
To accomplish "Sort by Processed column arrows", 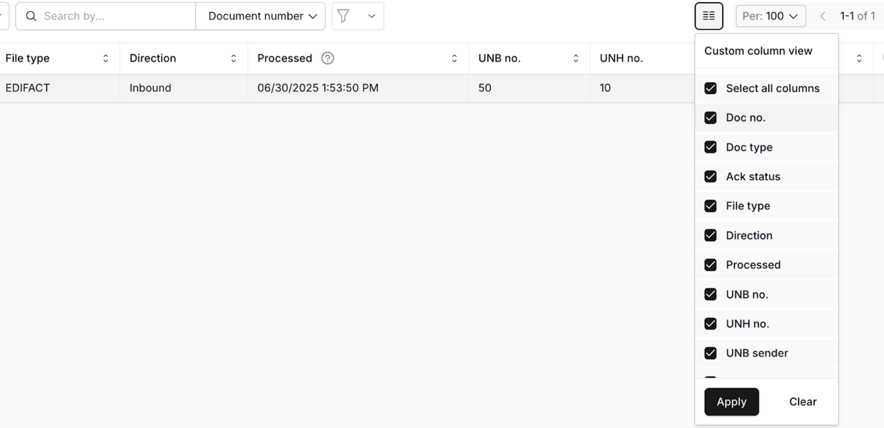I will coord(454,58).
